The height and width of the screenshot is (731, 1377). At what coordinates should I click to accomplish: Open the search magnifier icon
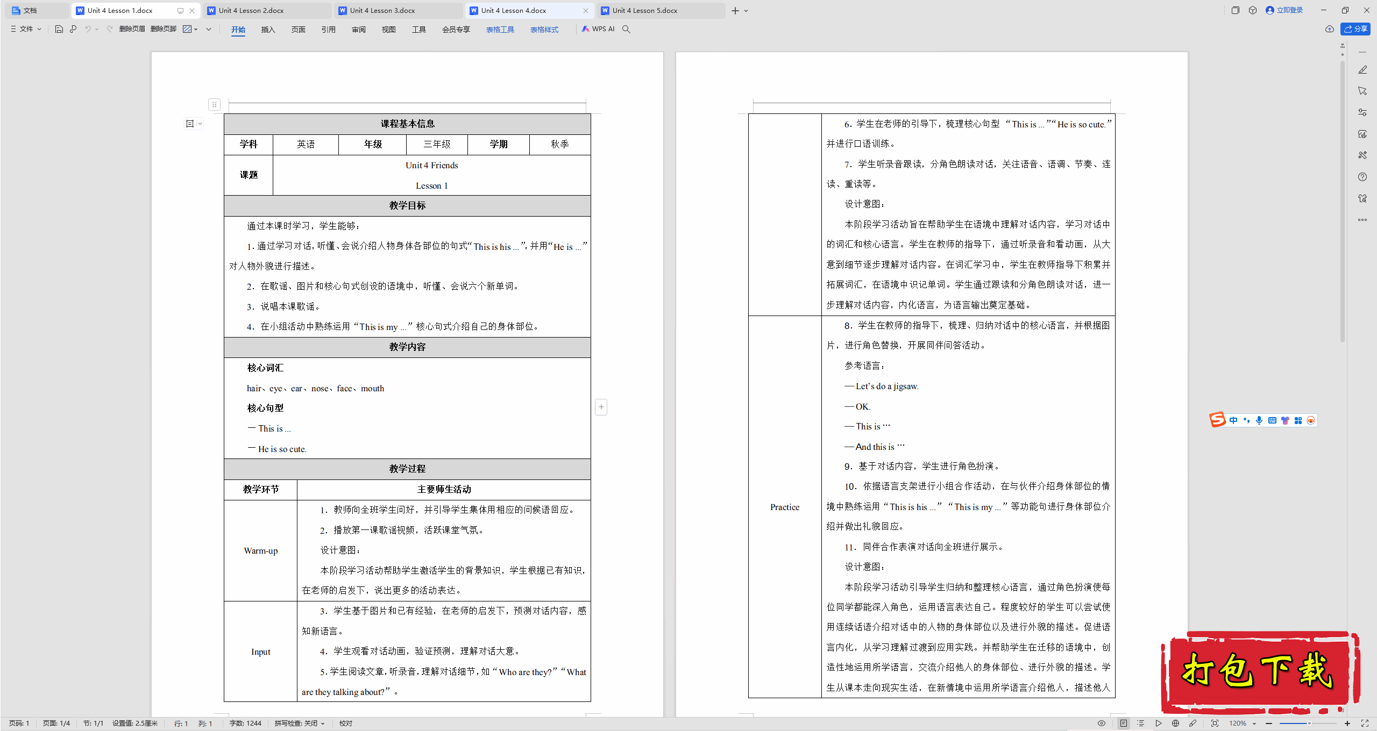pyautogui.click(x=626, y=29)
